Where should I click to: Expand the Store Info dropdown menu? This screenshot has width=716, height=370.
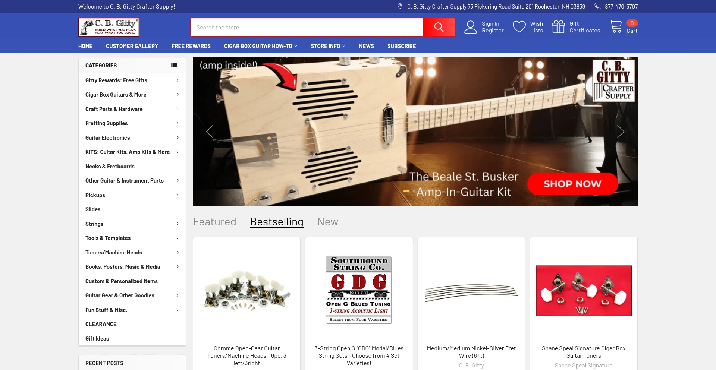click(x=328, y=46)
